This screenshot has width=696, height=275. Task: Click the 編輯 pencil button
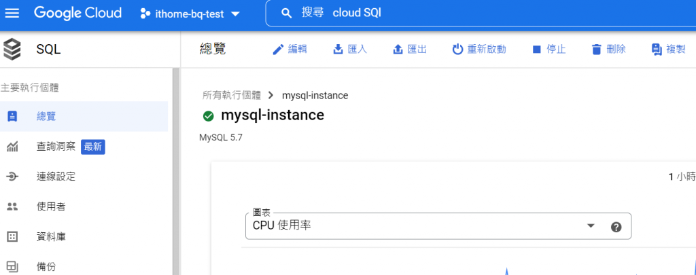pyautogui.click(x=289, y=50)
